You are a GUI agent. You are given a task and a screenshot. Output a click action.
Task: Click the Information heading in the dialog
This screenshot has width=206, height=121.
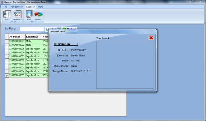[66, 44]
